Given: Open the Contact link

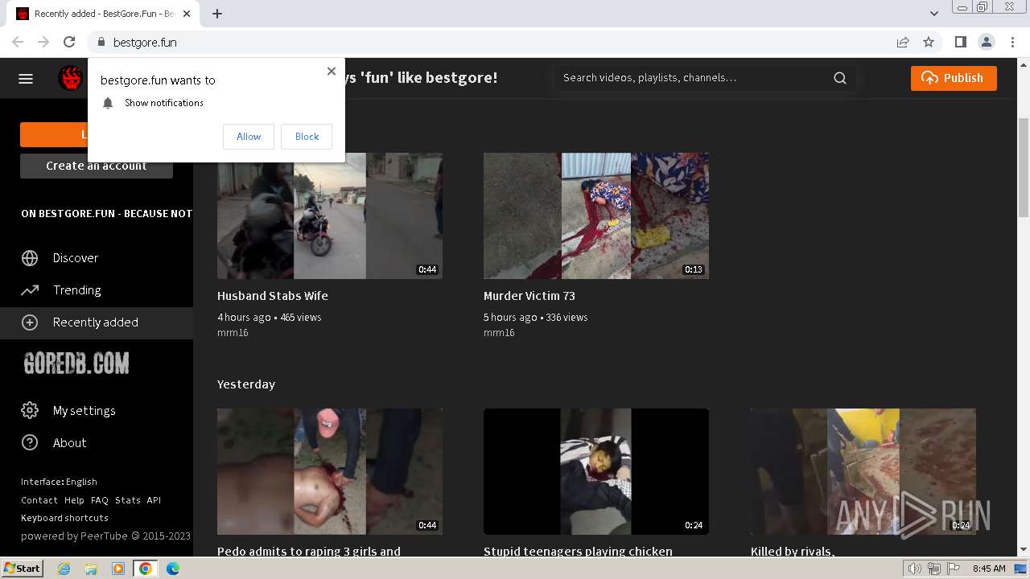Looking at the screenshot, I should pyautogui.click(x=39, y=500).
